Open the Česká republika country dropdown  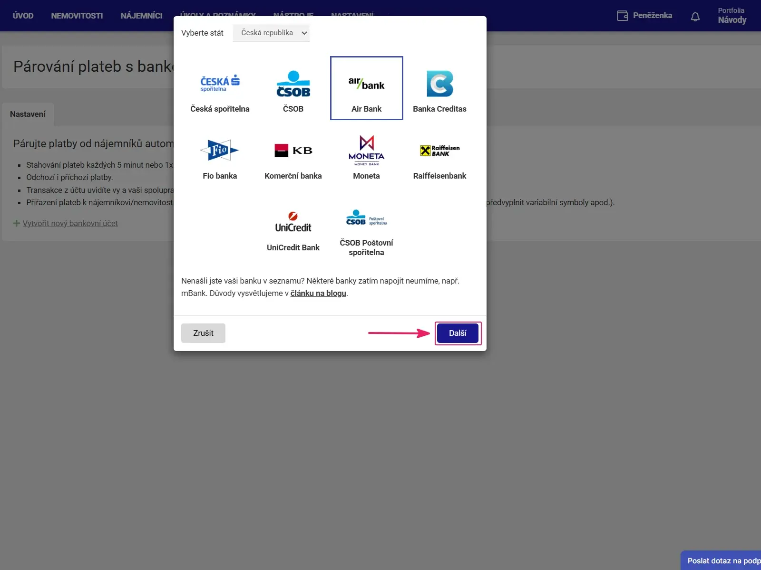point(271,33)
